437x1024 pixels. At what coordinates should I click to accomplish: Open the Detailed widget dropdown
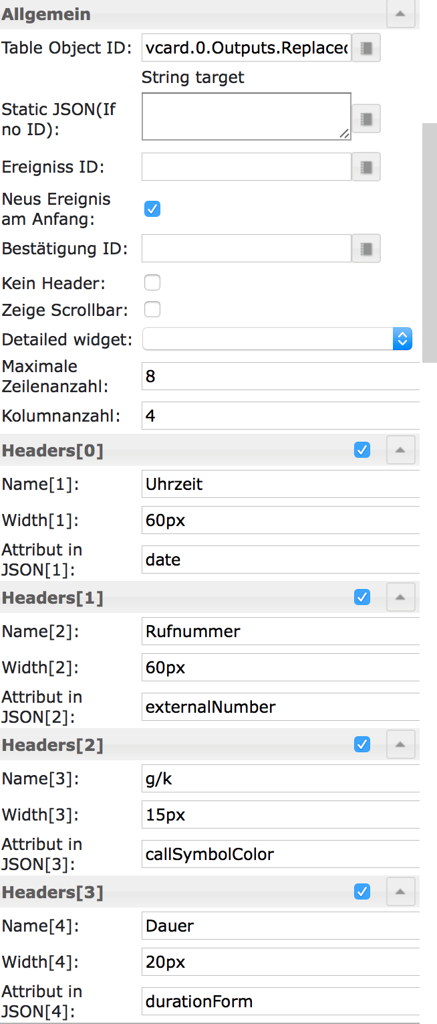(x=277, y=339)
